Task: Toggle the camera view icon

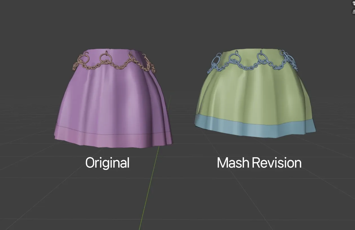Action: point(354,3)
